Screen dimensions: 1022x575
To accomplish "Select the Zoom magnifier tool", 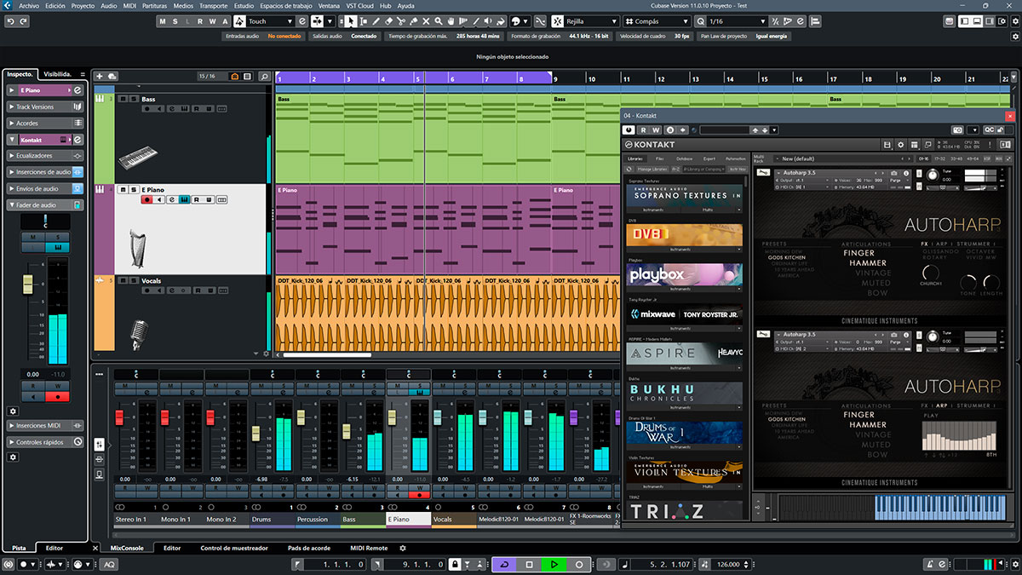I will (x=439, y=21).
